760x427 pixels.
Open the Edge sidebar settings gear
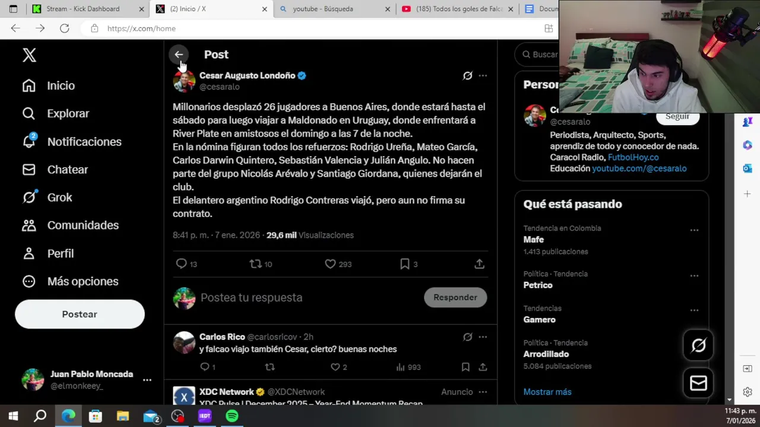(x=748, y=393)
